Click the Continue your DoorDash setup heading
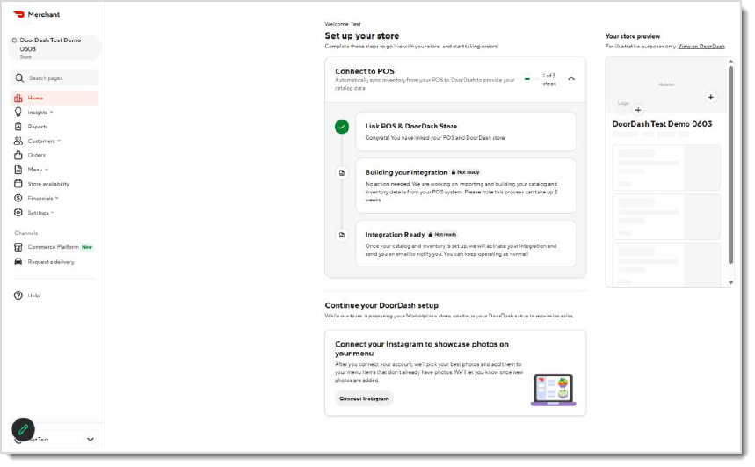Image resolution: width=755 pixels, height=467 pixels. click(x=381, y=305)
